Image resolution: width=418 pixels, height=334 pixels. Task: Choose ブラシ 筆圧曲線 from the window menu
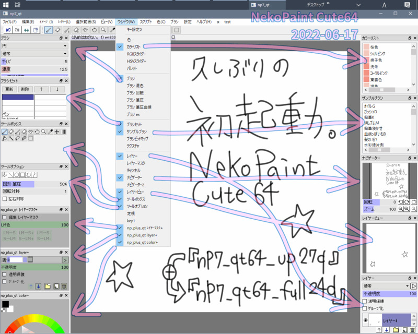point(143,107)
